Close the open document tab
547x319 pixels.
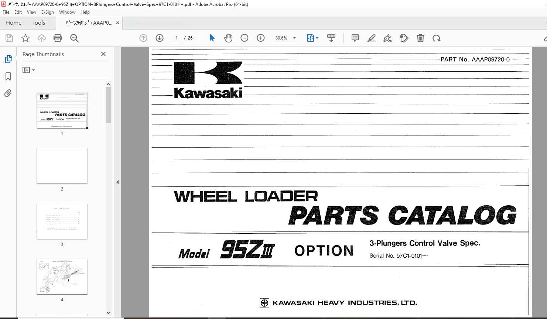tap(117, 23)
